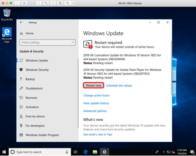Open the Windows Start menu
The height and width of the screenshot is (156, 196).
(4, 152)
